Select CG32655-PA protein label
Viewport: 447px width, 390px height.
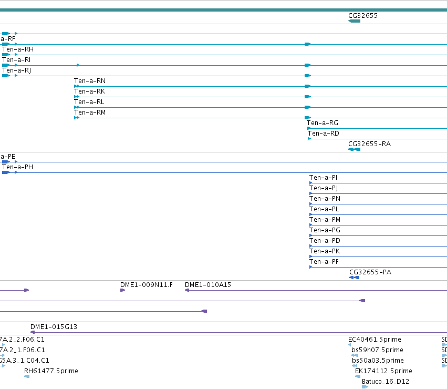click(370, 272)
